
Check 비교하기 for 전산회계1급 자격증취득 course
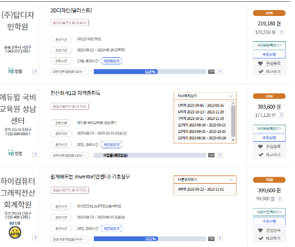click(269, 155)
